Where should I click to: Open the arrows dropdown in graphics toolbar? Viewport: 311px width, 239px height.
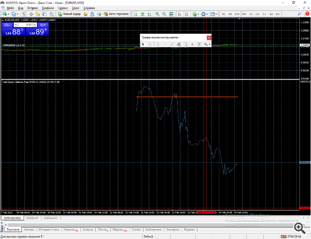209,44
